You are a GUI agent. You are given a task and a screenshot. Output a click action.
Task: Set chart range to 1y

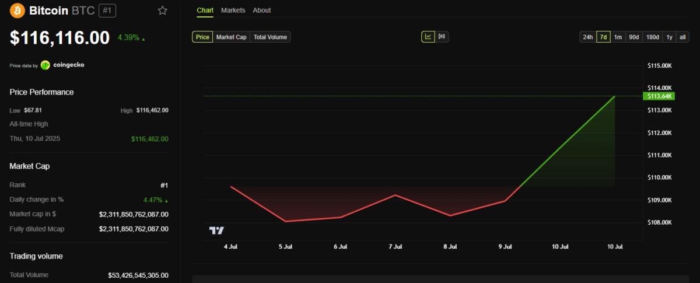(670, 37)
